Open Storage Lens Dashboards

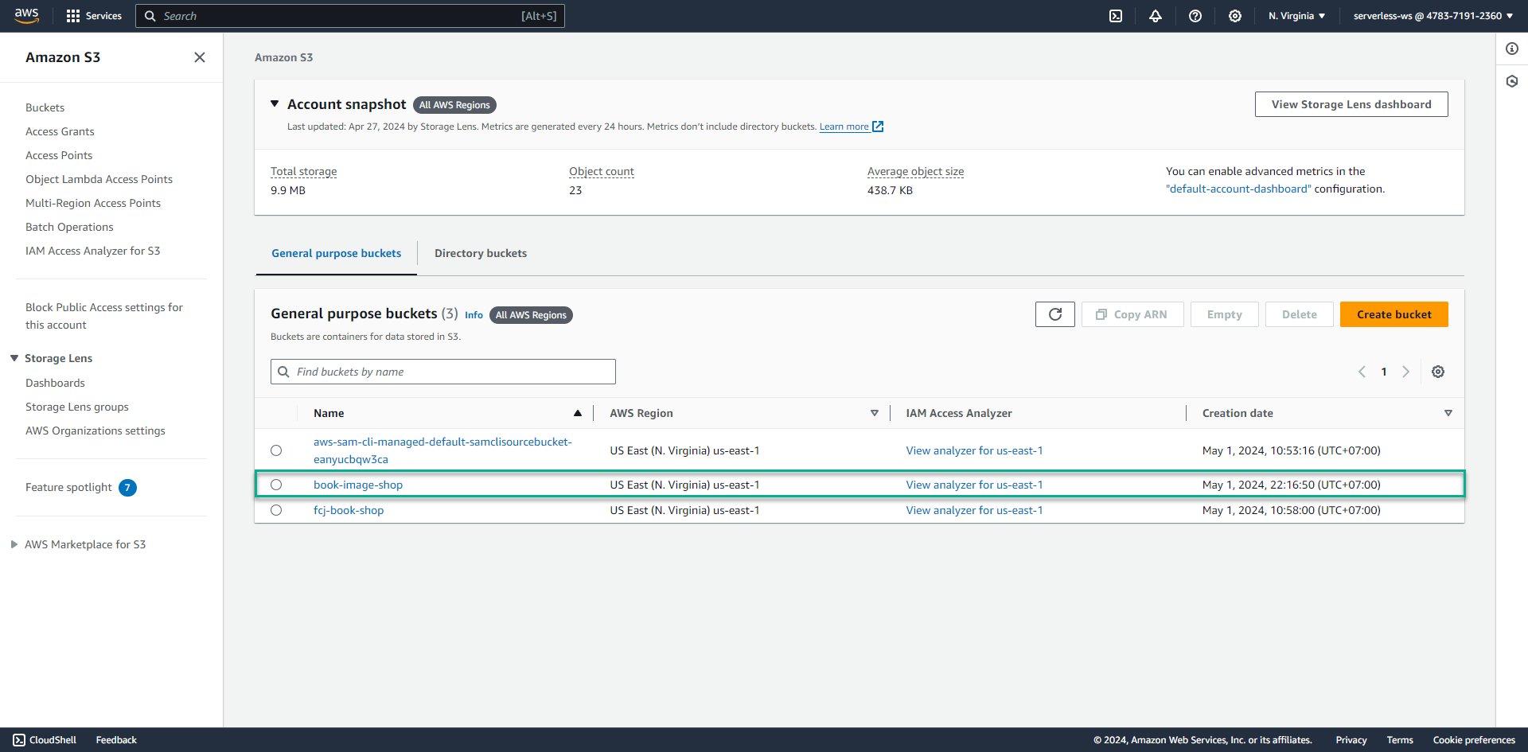(55, 383)
